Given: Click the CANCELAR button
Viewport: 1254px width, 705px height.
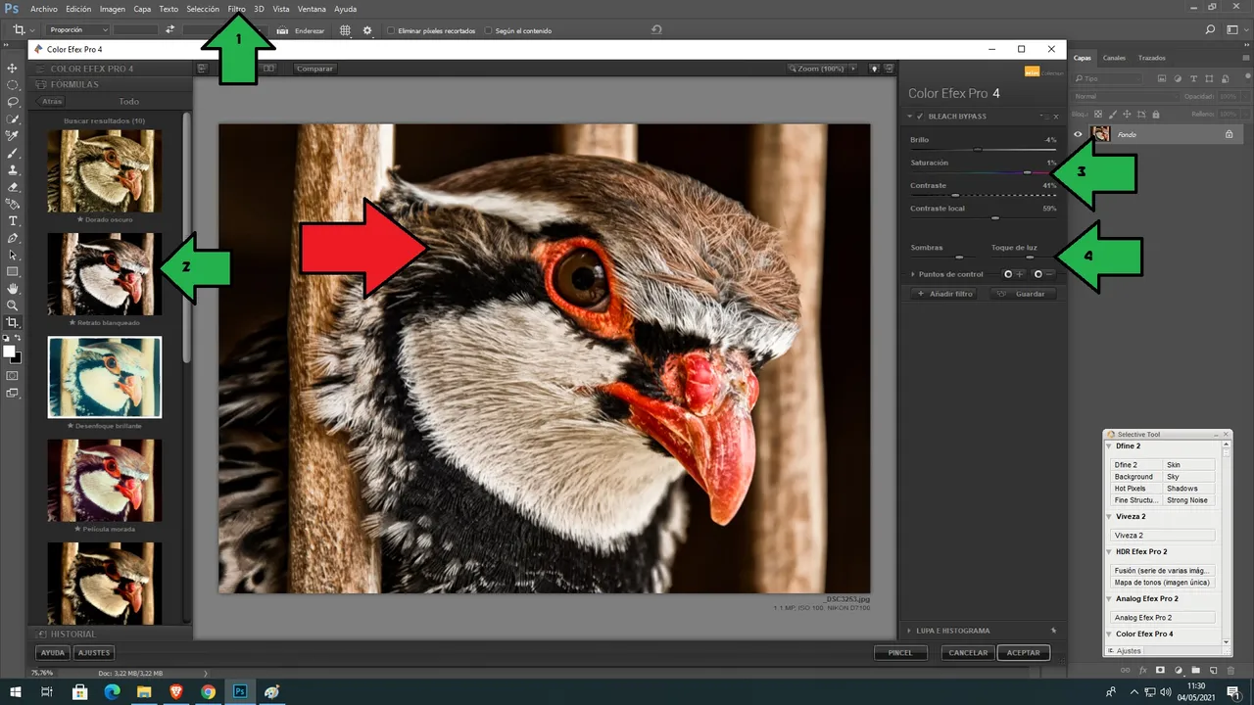Looking at the screenshot, I should (968, 652).
